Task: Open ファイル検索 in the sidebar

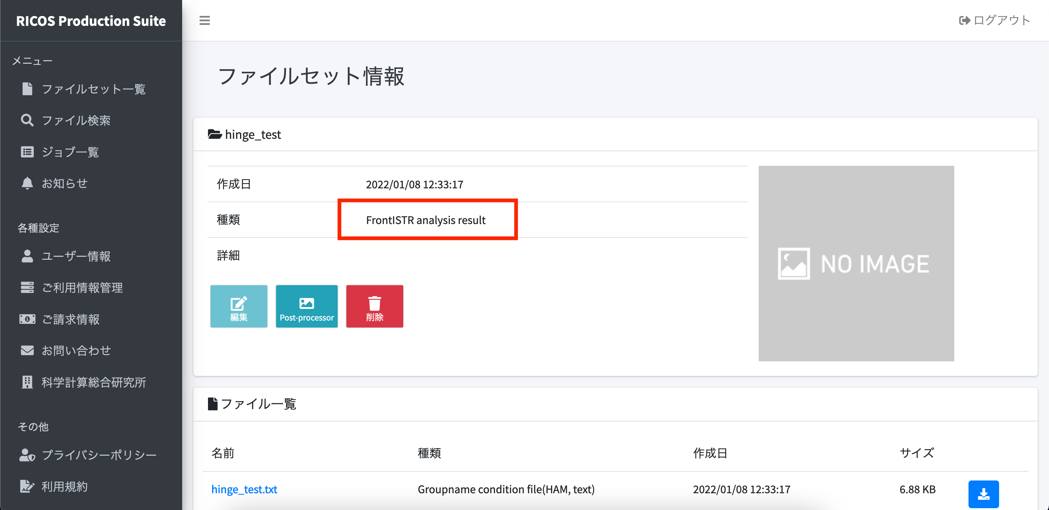Action: click(76, 121)
